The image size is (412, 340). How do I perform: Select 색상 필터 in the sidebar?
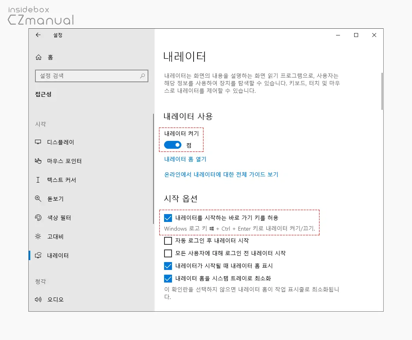(92, 218)
